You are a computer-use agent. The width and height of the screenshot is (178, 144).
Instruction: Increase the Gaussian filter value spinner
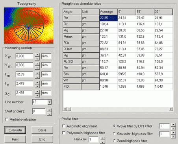pyautogui.click(x=173, y=133)
